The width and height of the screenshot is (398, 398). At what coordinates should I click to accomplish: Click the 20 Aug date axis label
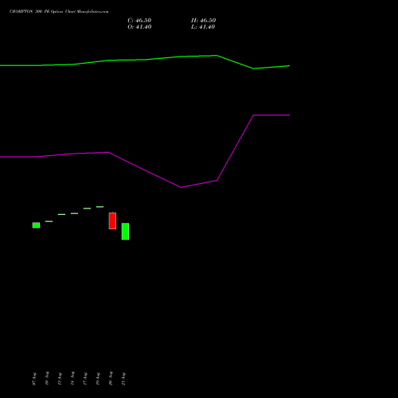tap(111, 378)
